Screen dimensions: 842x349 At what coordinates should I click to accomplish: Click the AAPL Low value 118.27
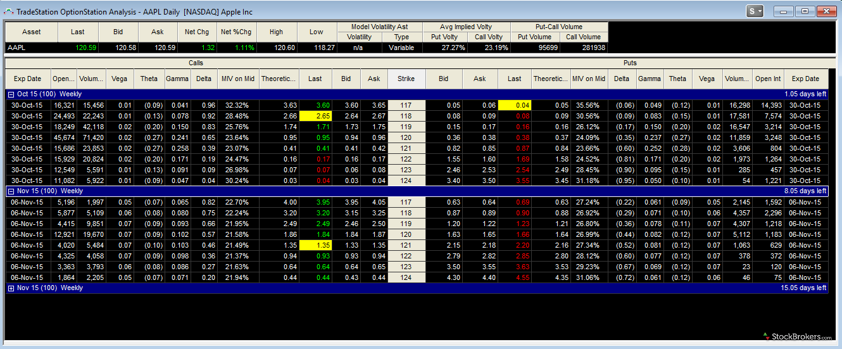click(x=325, y=48)
